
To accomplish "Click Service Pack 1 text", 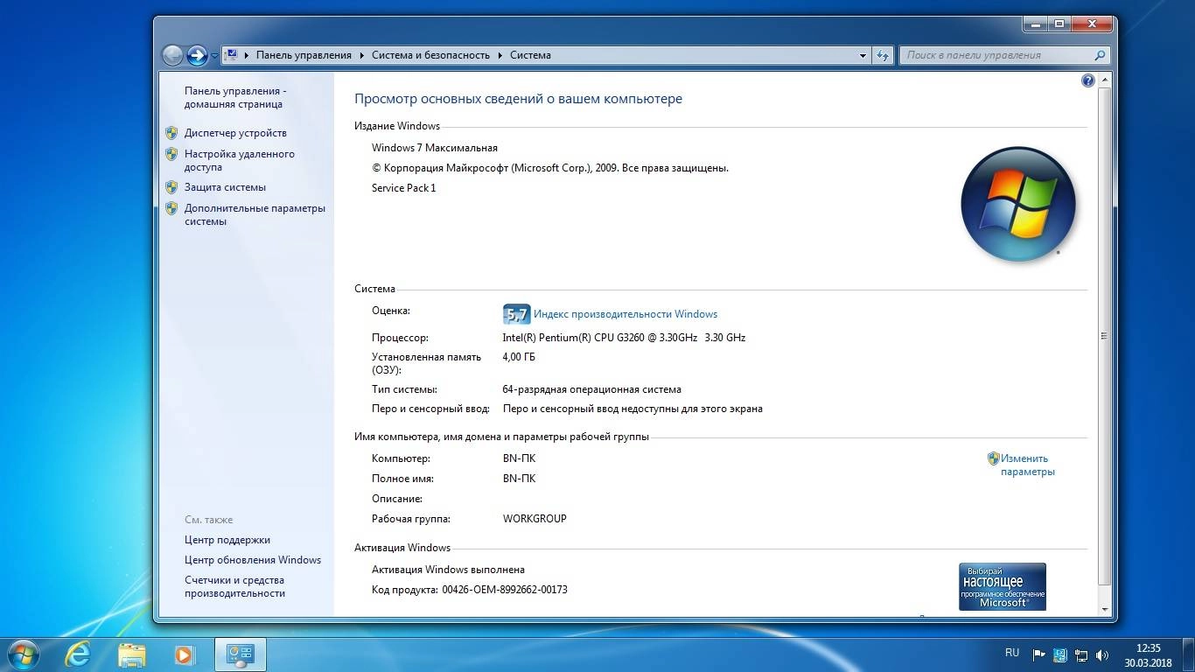I will coord(403,188).
